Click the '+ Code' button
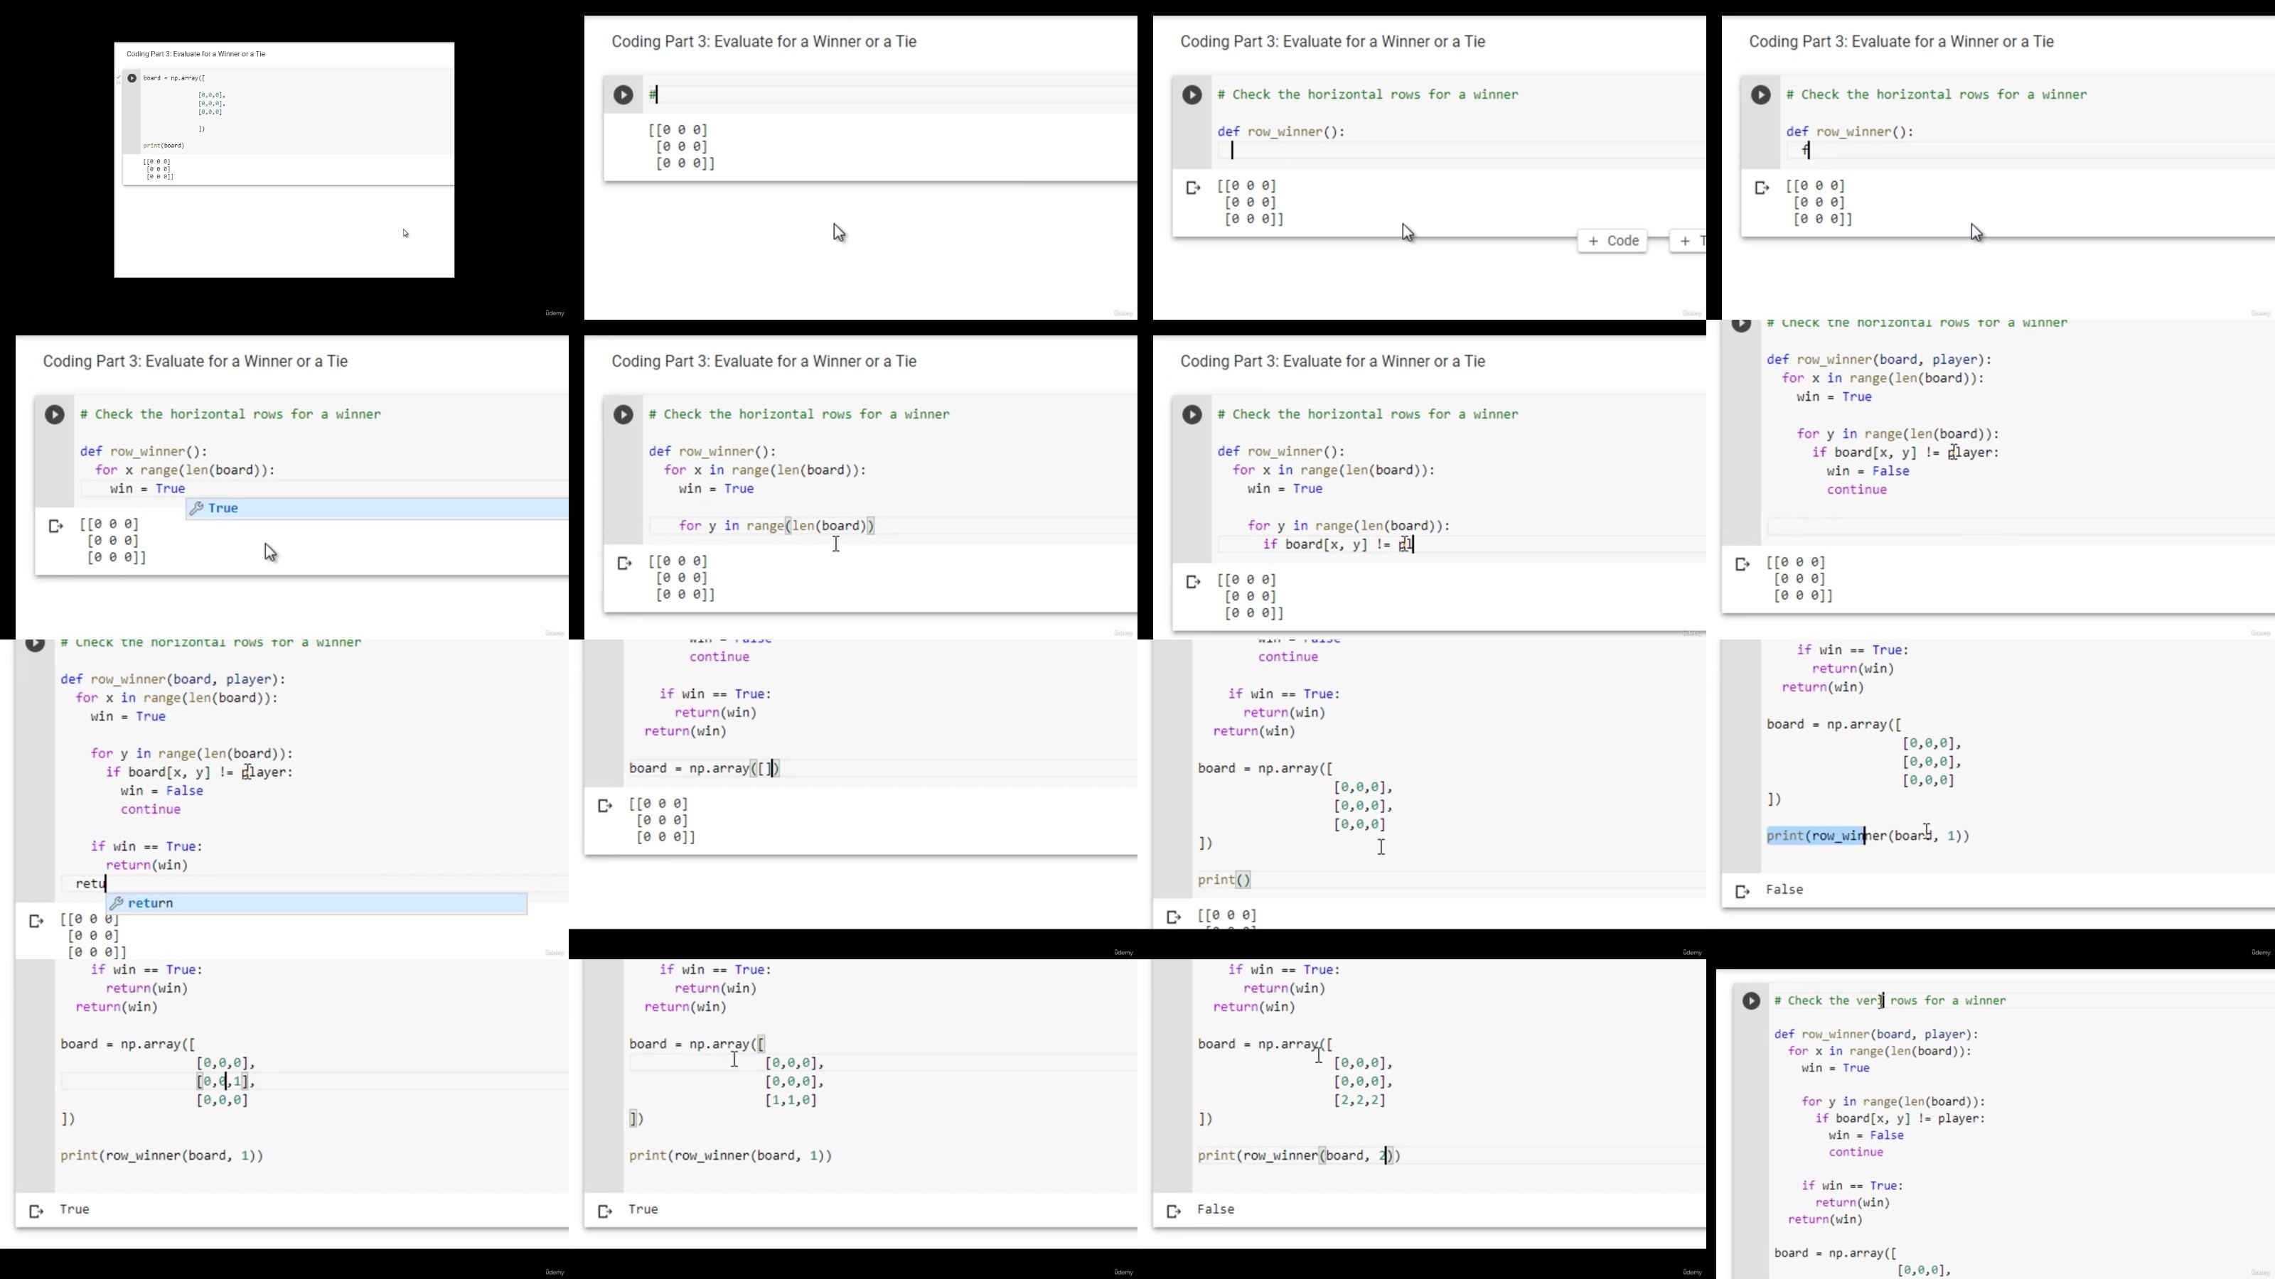This screenshot has width=2275, height=1279. (1612, 241)
